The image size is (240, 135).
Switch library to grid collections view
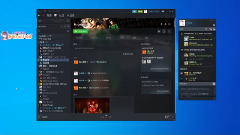click(x=68, y=21)
